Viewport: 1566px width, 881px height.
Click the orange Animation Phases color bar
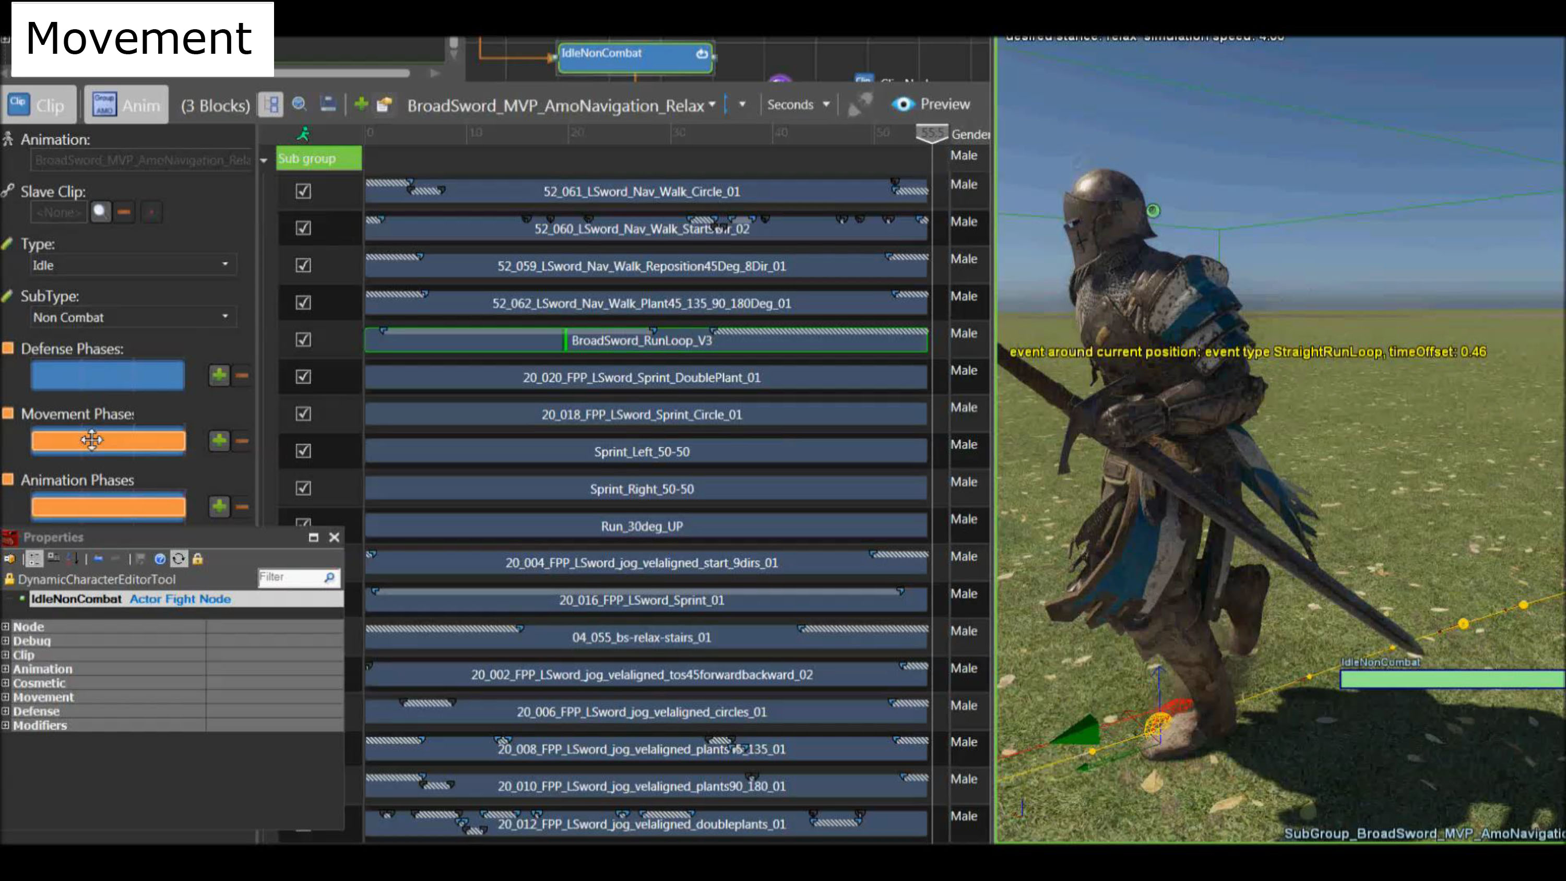pos(108,506)
